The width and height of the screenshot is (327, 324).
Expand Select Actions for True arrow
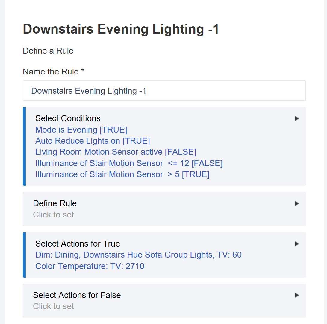tap(296, 244)
